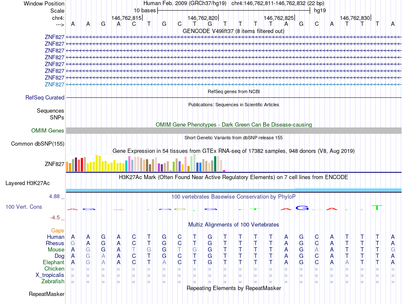
Task: Select the SNPs track label
Action: [x=57, y=117]
